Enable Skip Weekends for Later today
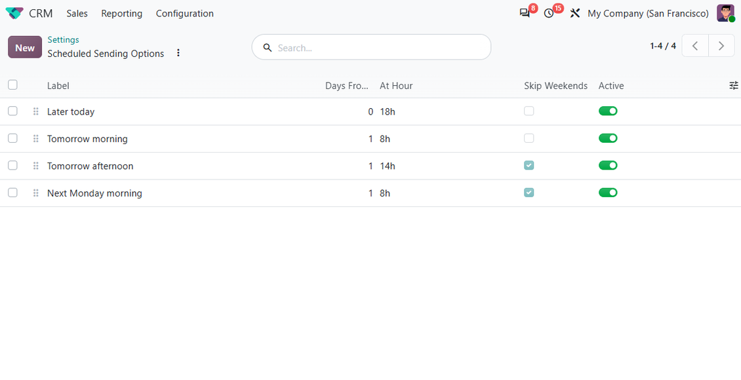The width and height of the screenshot is (741, 380). pyautogui.click(x=529, y=111)
